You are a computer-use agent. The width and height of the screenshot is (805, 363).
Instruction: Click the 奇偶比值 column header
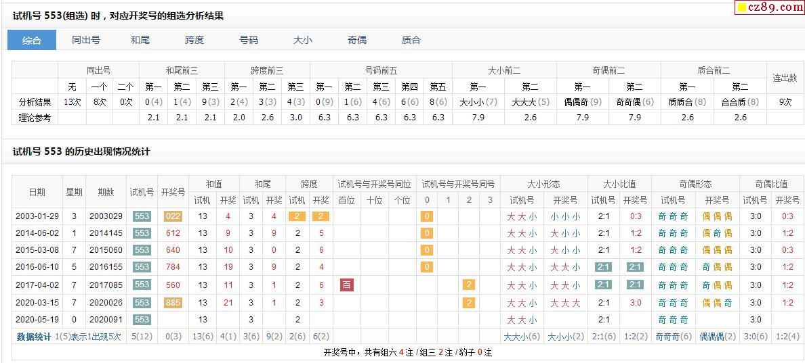771,184
